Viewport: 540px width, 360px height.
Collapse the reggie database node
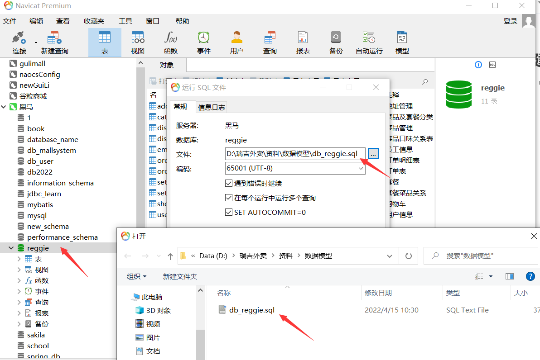click(x=11, y=248)
